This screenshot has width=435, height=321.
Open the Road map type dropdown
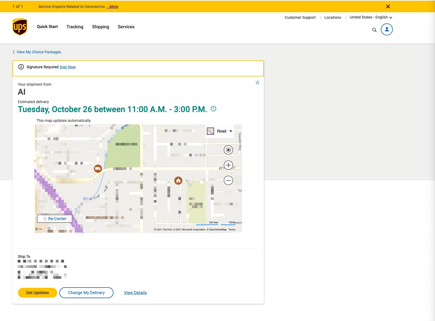click(x=220, y=131)
